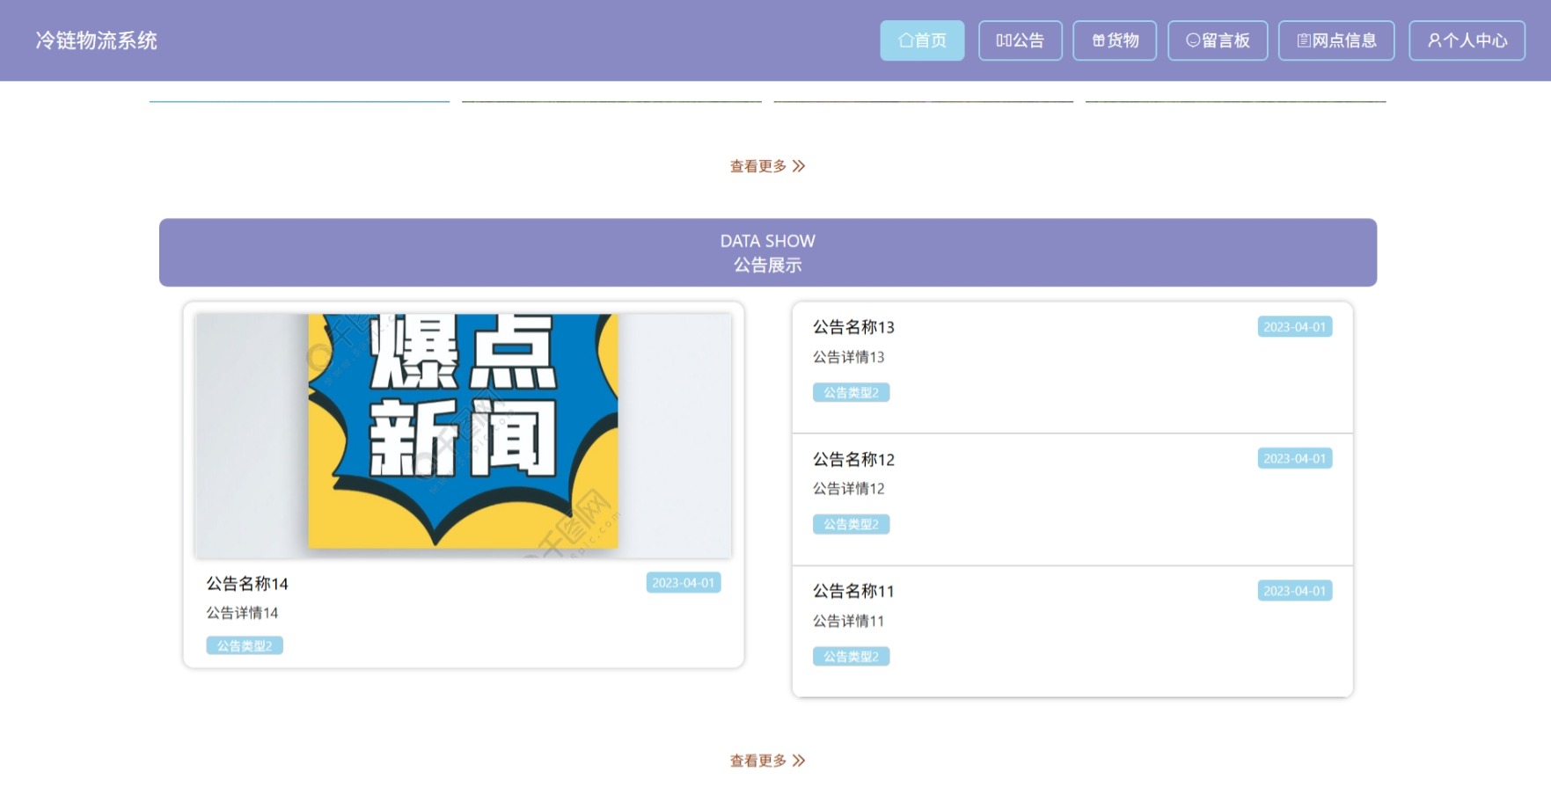Go to the 货物 goods page

1115,40
